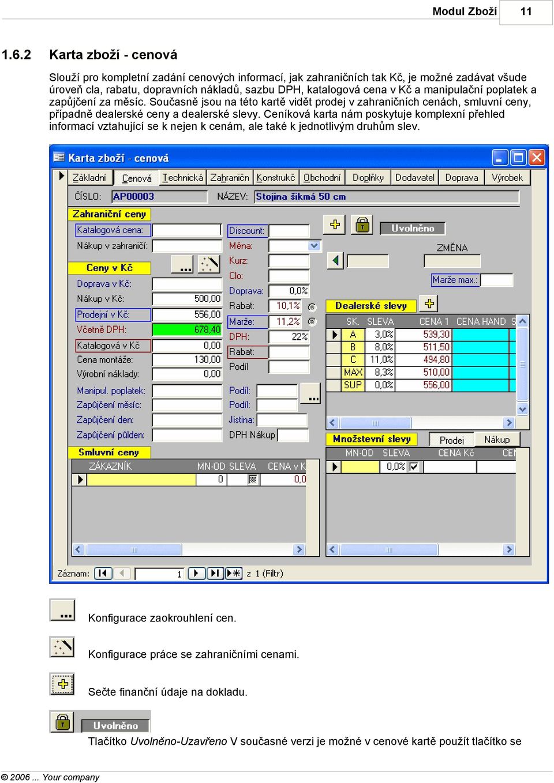Switch to the Základní tab
This screenshot has width=554, height=783.
tap(89, 178)
